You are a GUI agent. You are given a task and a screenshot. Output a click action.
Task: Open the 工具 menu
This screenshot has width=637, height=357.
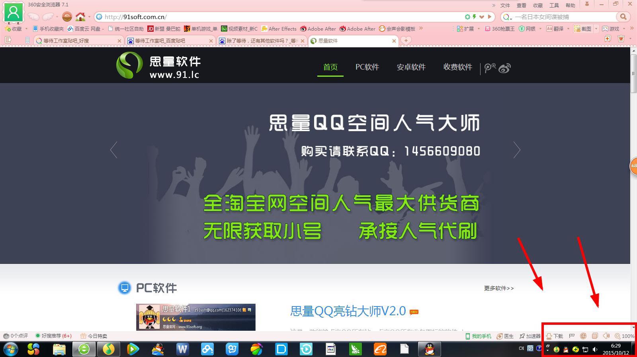click(x=554, y=5)
